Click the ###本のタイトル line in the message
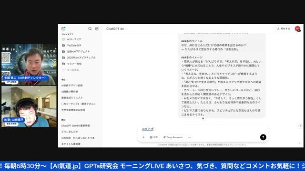305x171 pixels. click(192, 41)
